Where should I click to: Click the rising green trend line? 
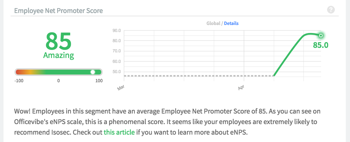point(288,56)
